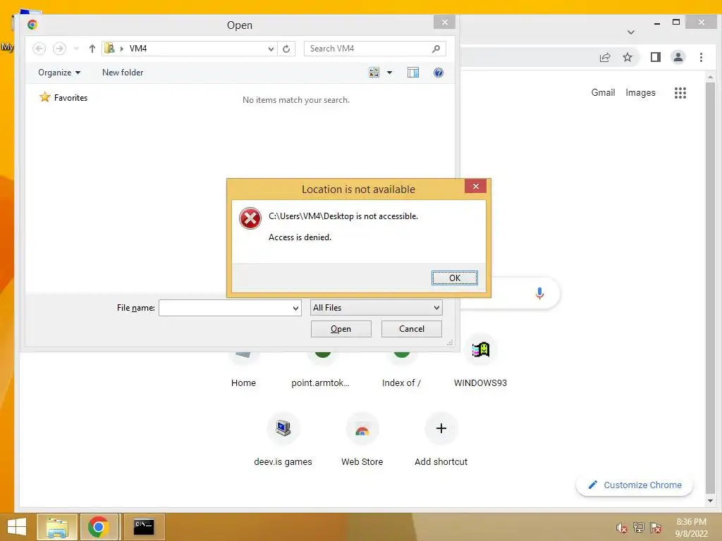Expand the File name dropdown arrow

295,309
